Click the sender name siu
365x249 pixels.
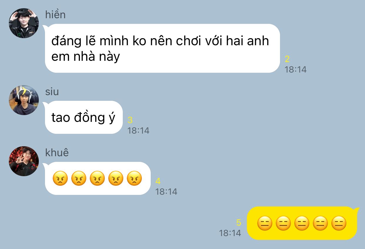click(x=52, y=92)
